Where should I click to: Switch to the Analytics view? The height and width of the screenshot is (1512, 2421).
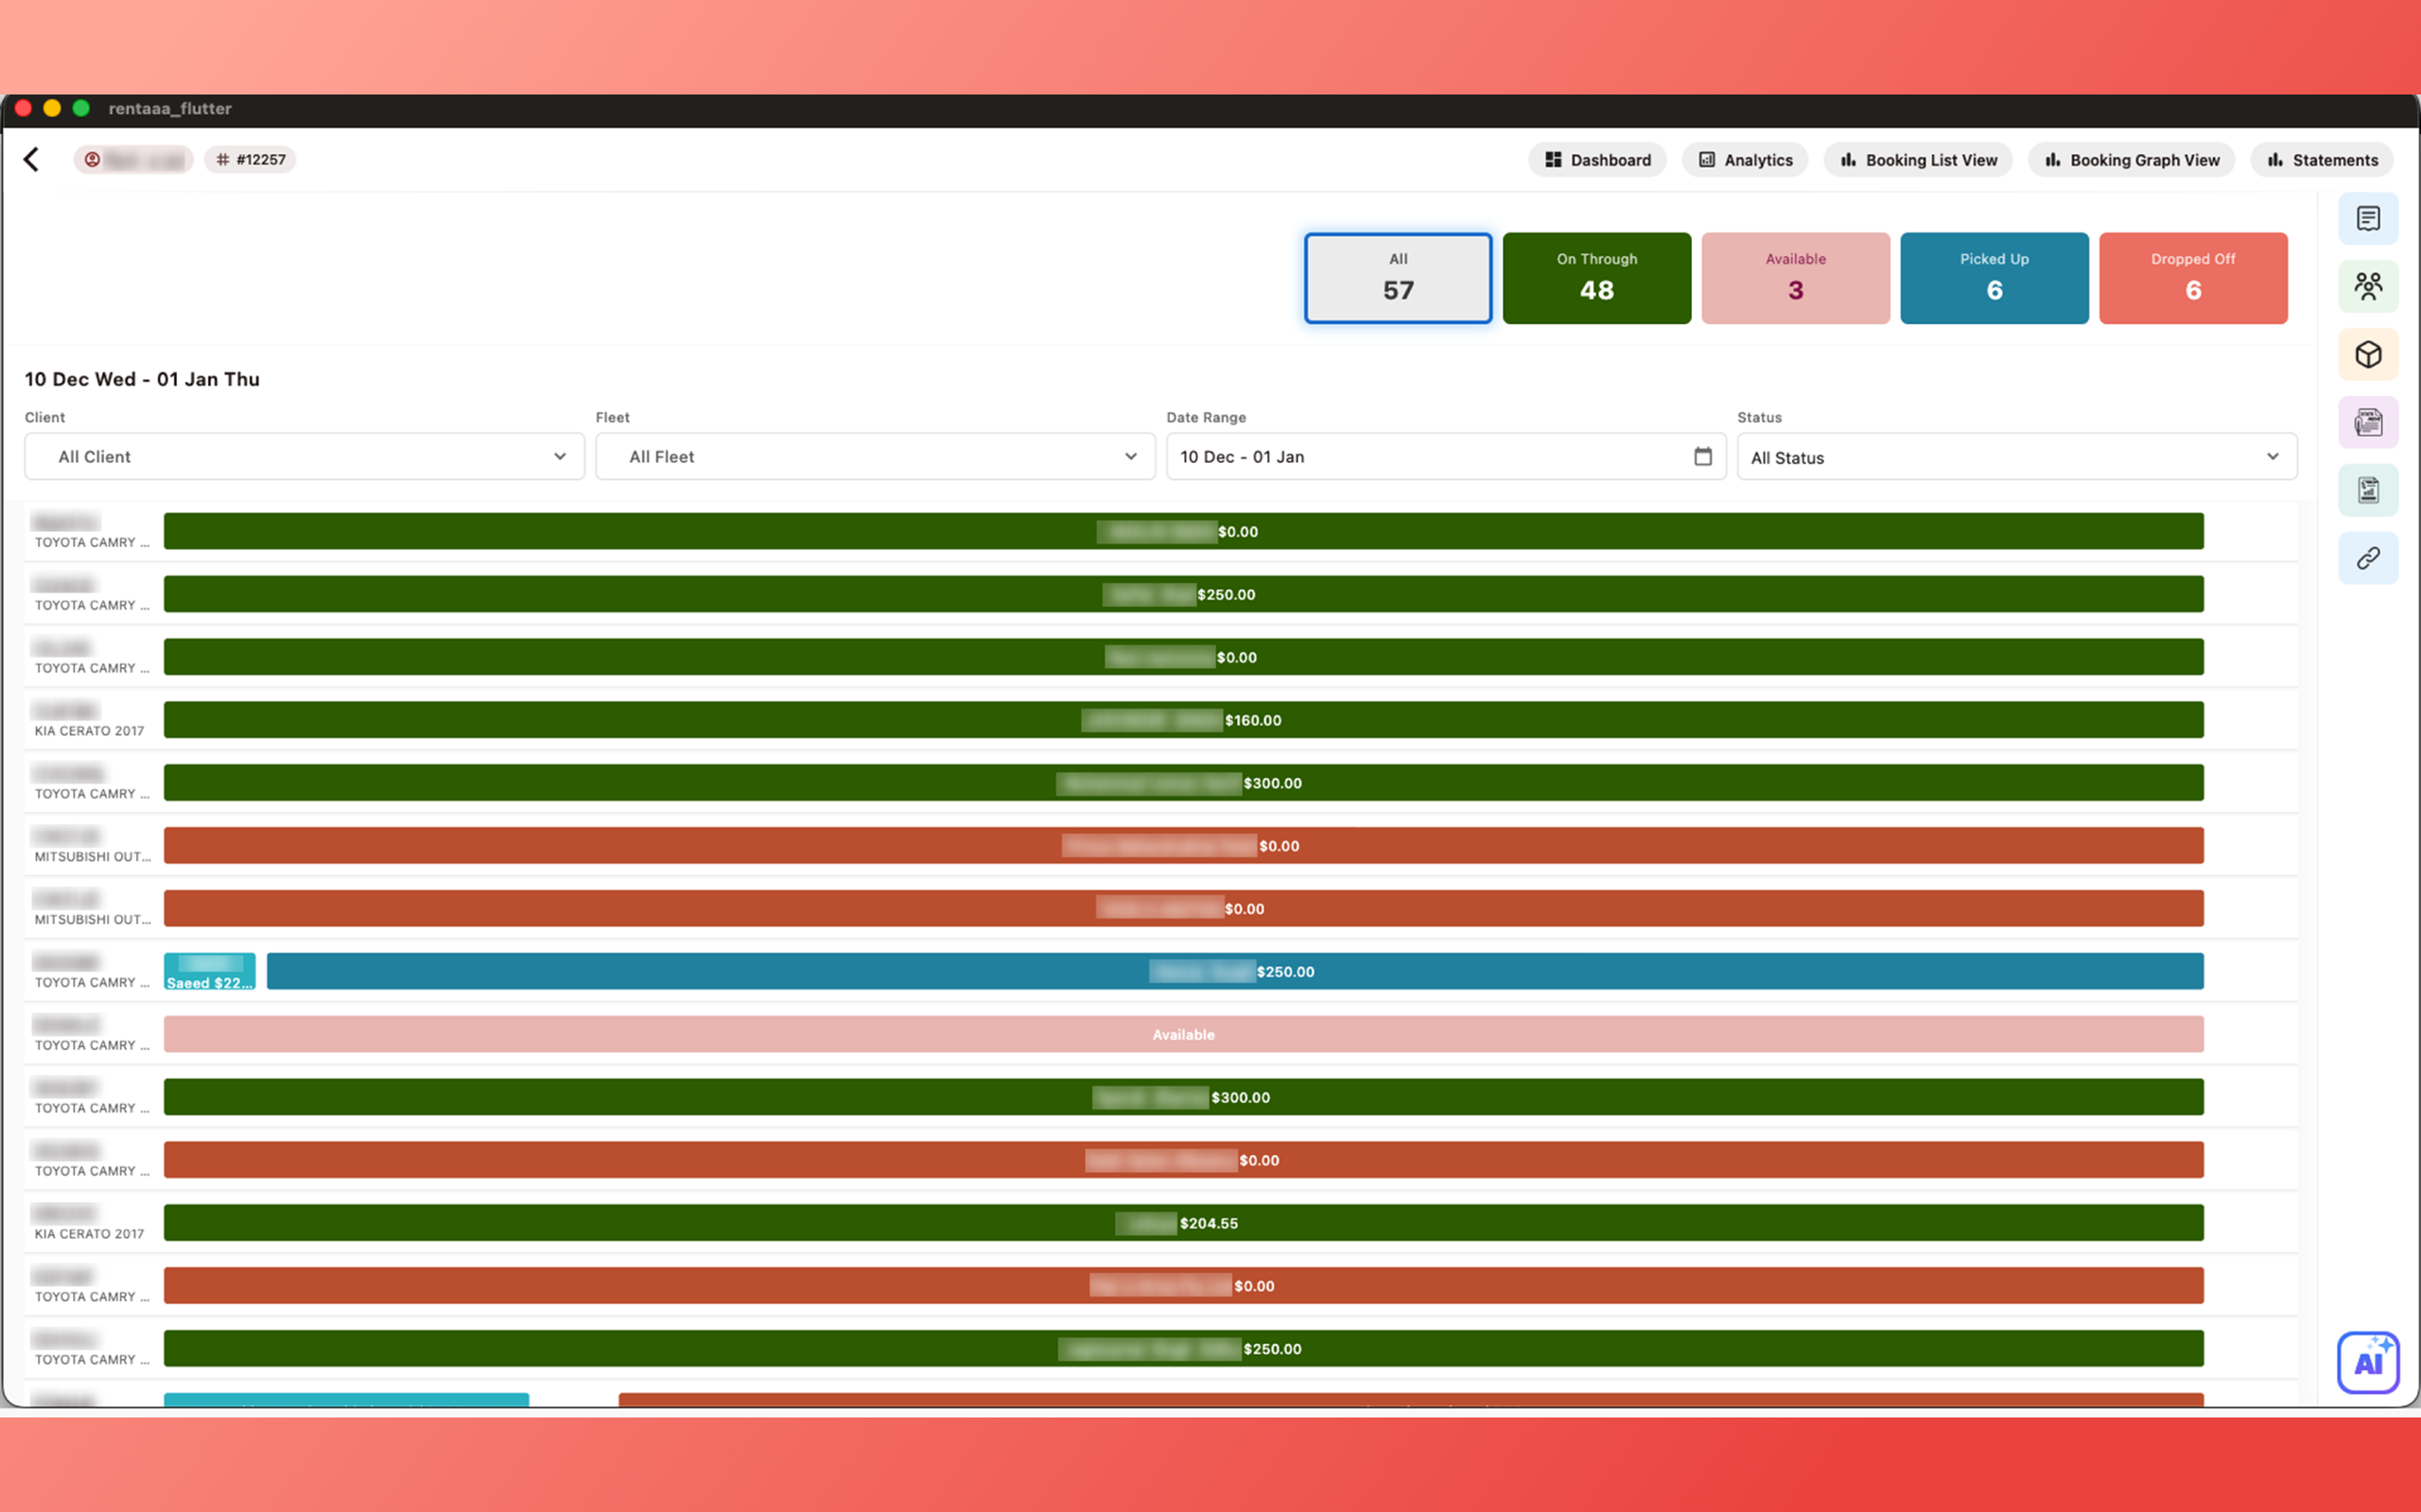[x=1745, y=160]
